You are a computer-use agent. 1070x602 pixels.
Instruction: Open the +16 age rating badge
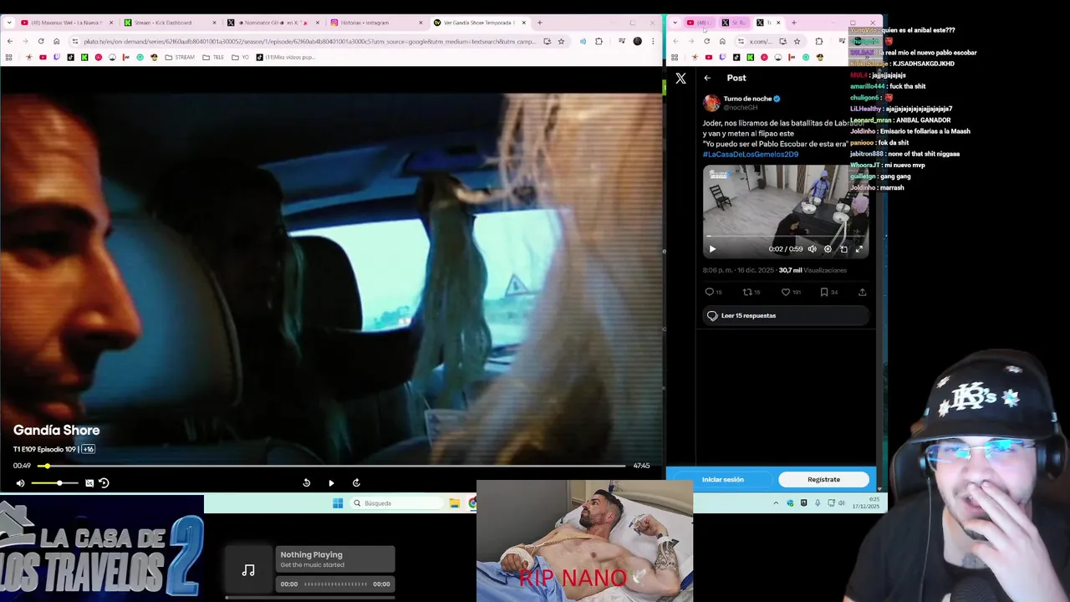(88, 449)
